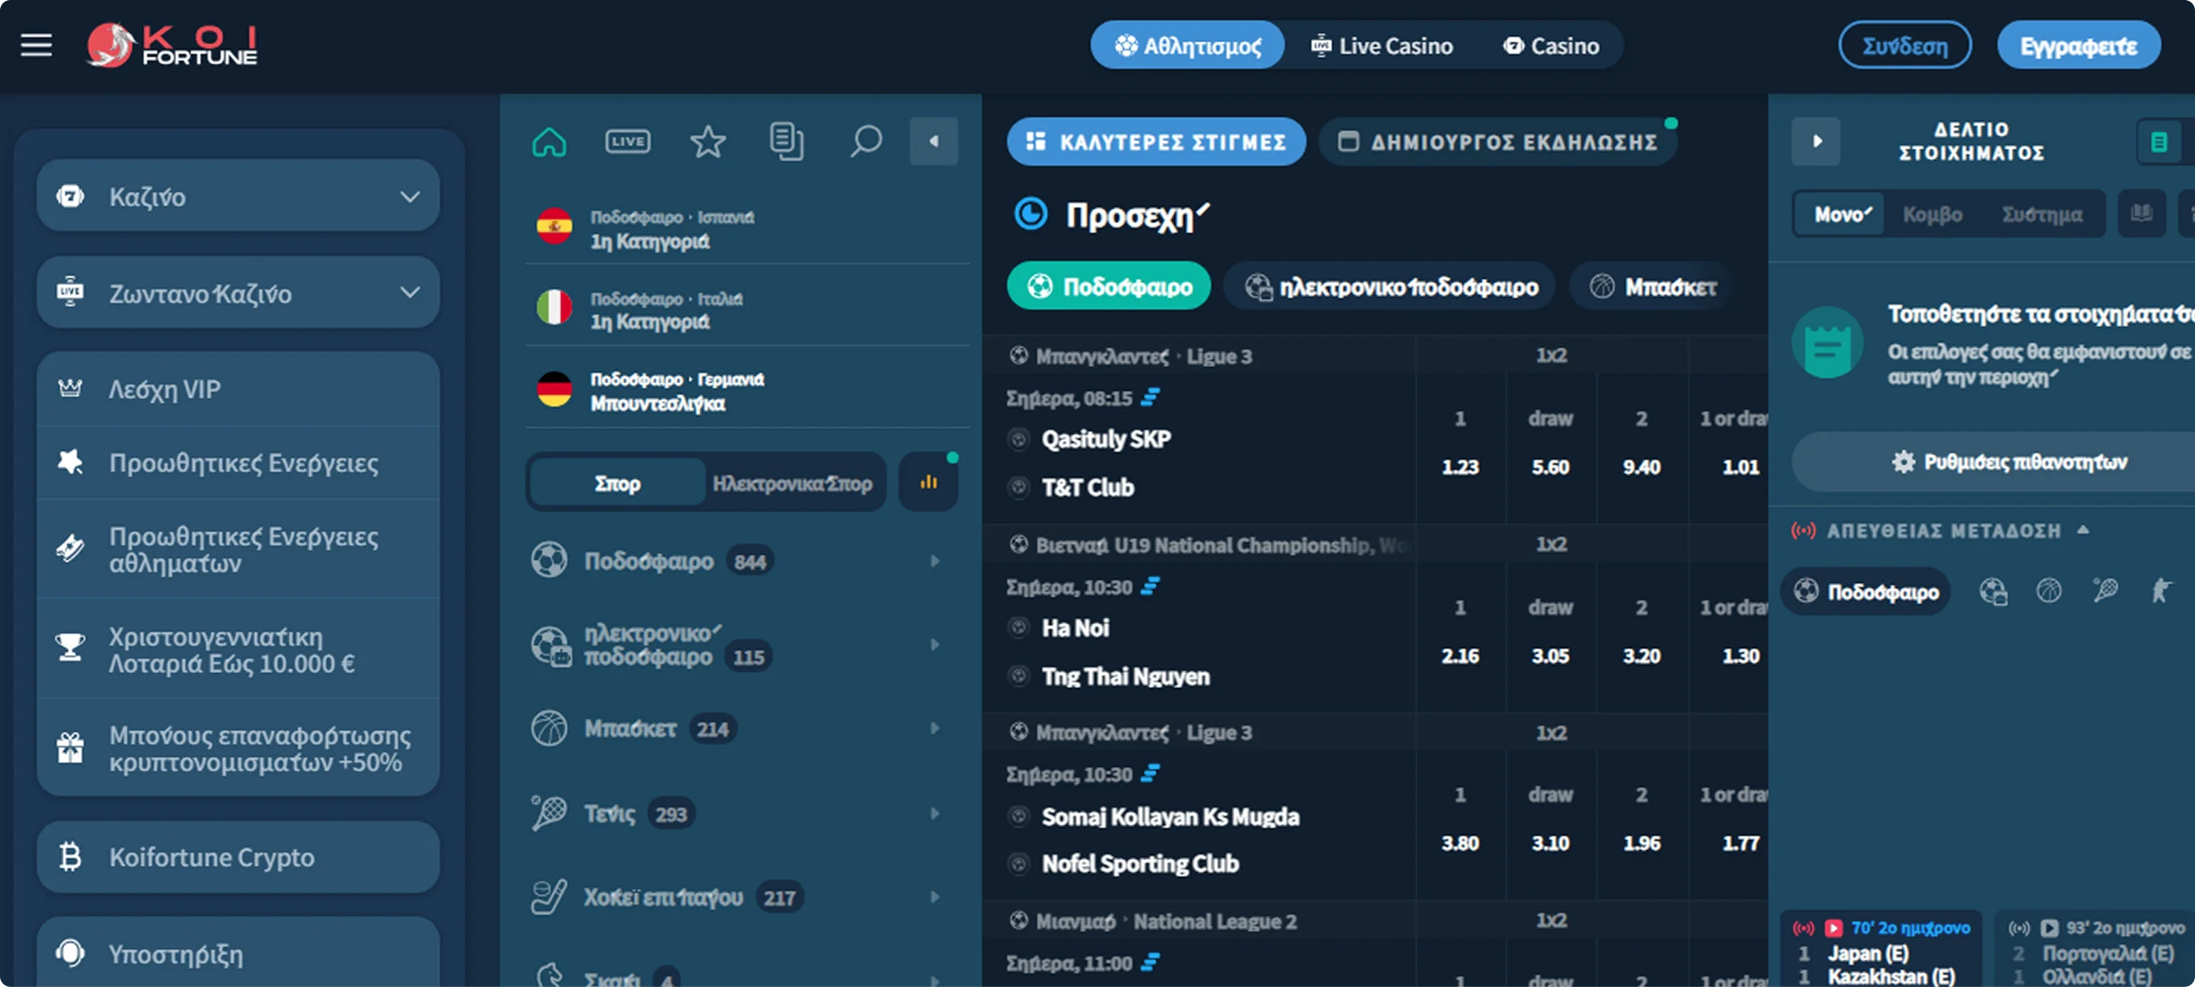Screen dimensions: 2195x987
Task: Click the Συνδεση login button
Action: click(1905, 45)
